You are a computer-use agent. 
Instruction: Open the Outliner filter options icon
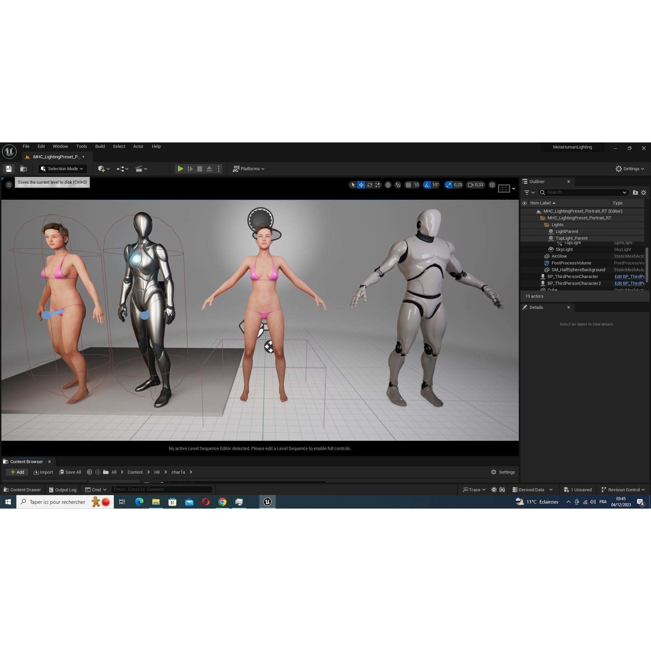click(529, 192)
